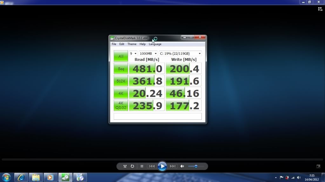Click the seek bar above playback controls
Screen dimensions: 325x182
click(x=162, y=159)
